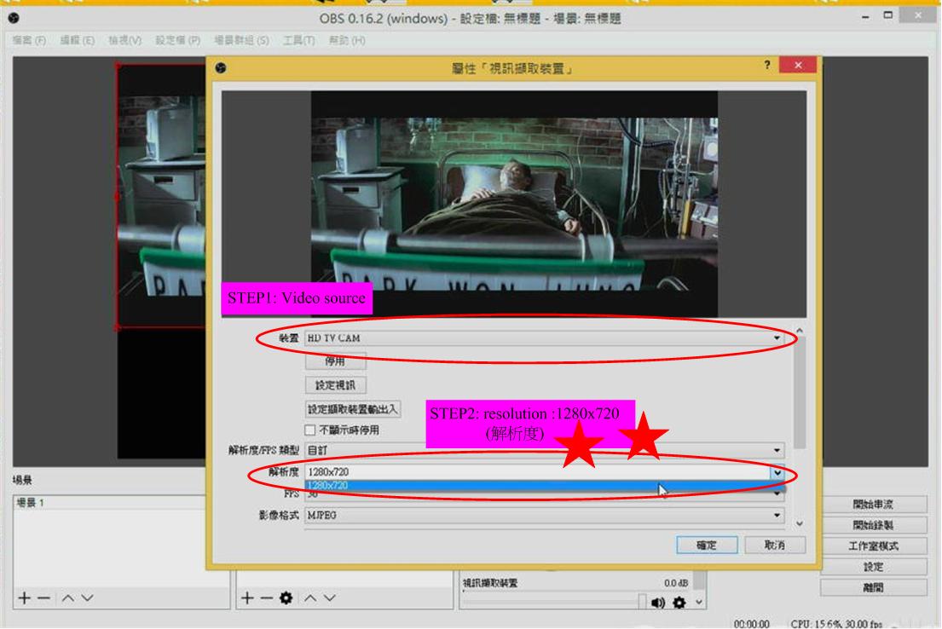Click the 設定視訊 button

click(x=335, y=385)
